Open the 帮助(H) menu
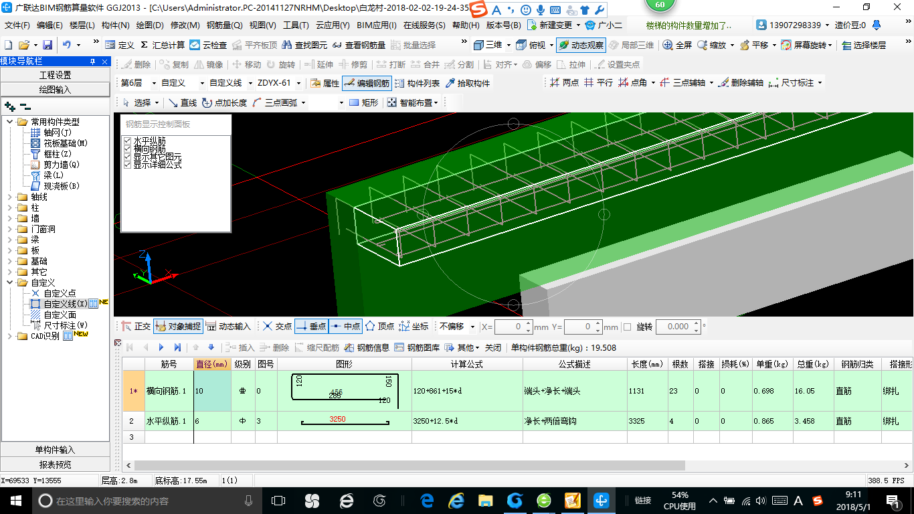This screenshot has width=914, height=514. click(466, 25)
